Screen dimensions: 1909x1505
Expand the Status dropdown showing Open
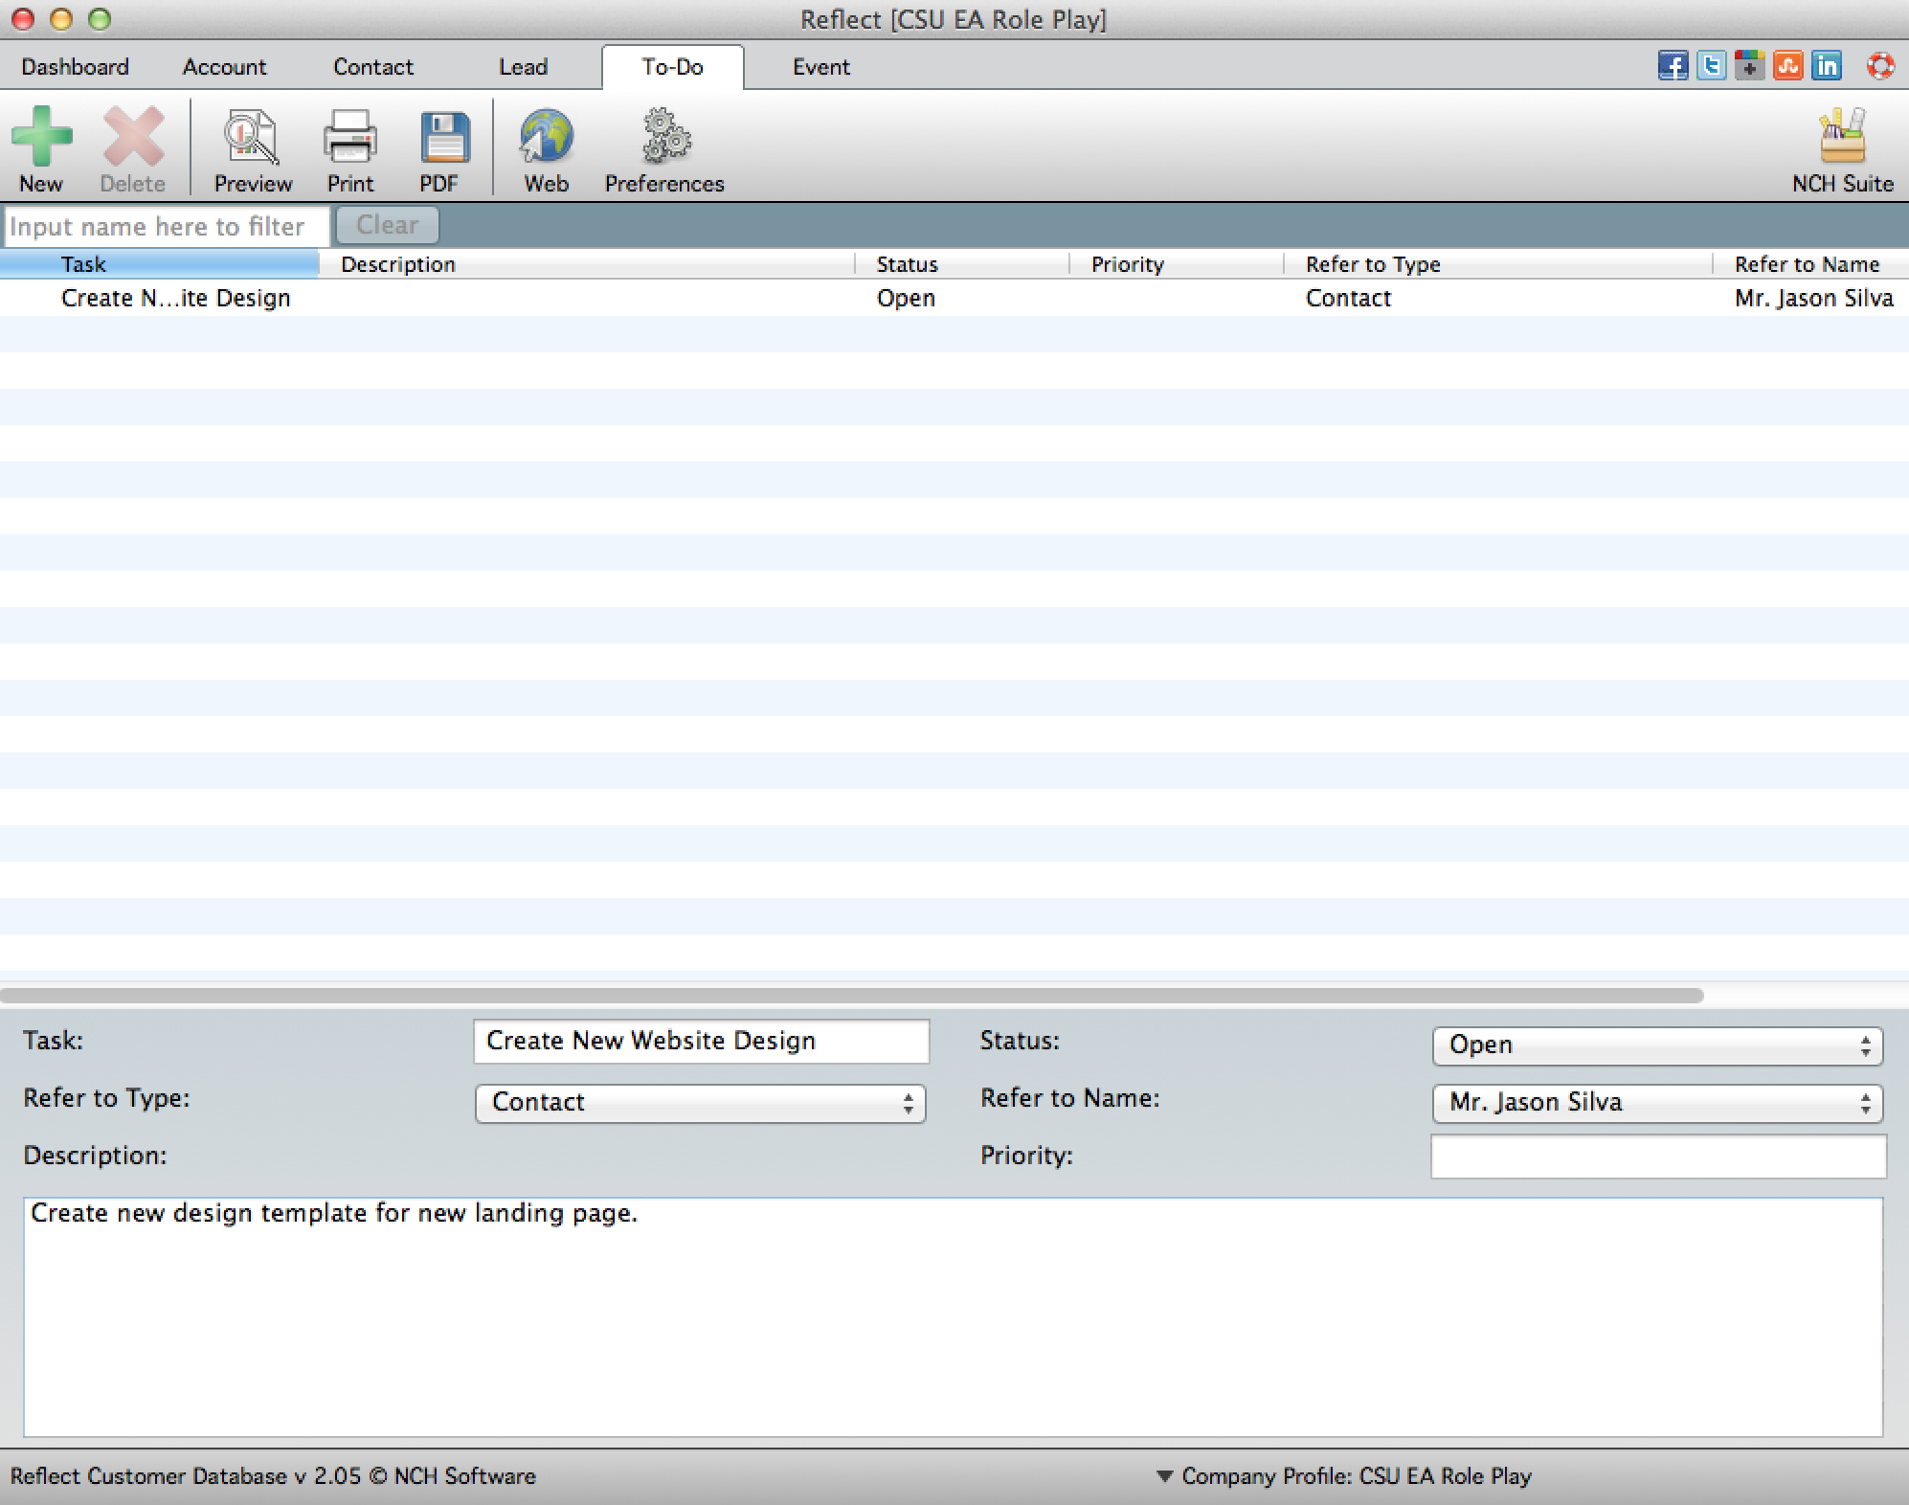1657,1045
